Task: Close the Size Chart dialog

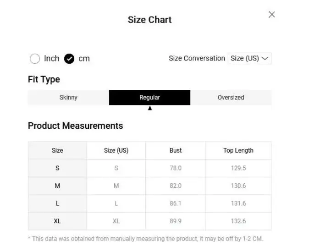Action: tap(271, 15)
